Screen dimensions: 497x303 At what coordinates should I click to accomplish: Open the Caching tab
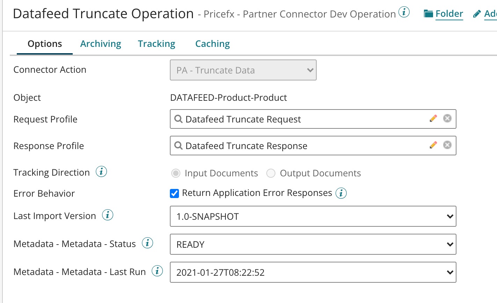click(213, 44)
